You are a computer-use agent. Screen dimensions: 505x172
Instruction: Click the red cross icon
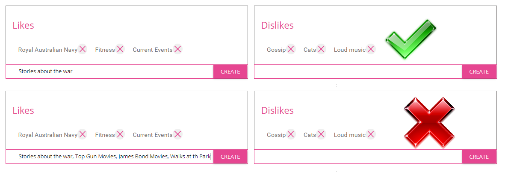(429, 122)
